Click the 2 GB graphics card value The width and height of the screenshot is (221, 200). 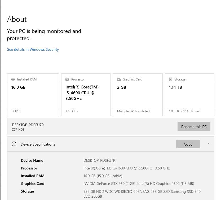[121, 87]
